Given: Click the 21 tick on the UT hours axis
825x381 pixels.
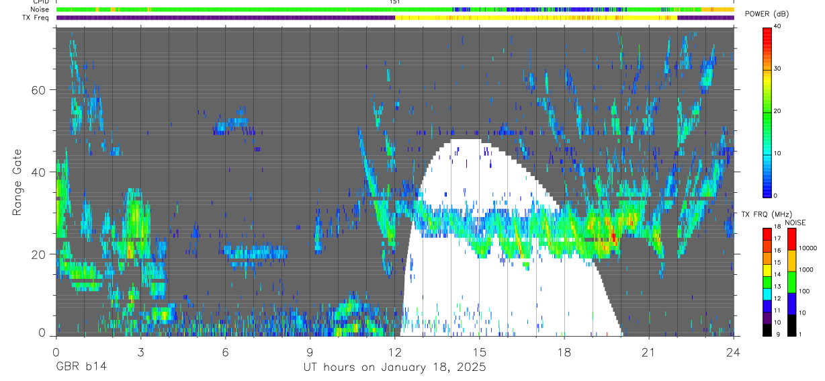Looking at the screenshot, I should click(649, 352).
